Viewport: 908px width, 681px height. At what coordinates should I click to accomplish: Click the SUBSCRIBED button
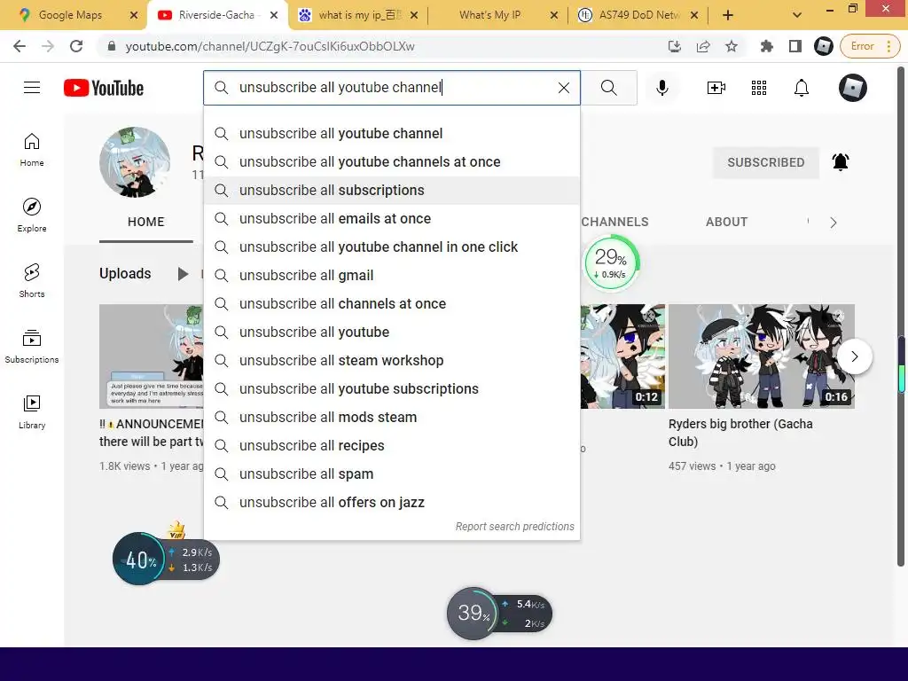point(765,163)
